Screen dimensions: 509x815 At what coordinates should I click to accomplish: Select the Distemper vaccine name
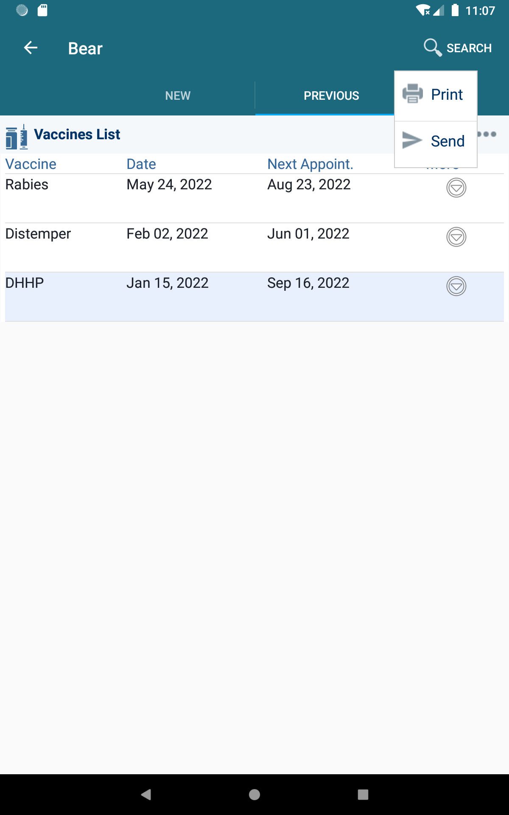coord(38,233)
